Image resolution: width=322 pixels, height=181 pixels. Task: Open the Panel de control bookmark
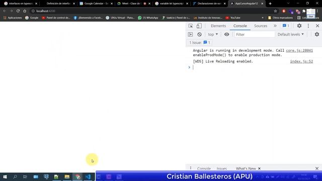coord(56,18)
